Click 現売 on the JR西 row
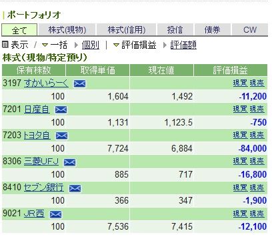272x243 pixels. (257, 214)
